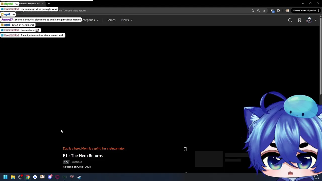Viewport: 322px width, 181px height.
Task: Click the E1 - The Hero Returns title
Action: point(83,156)
